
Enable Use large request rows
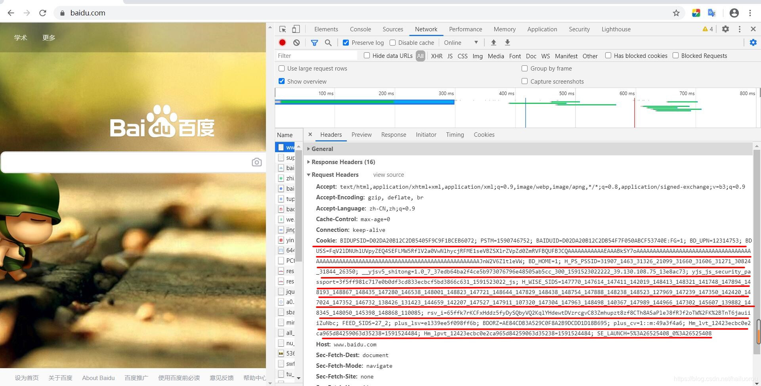[x=281, y=68]
